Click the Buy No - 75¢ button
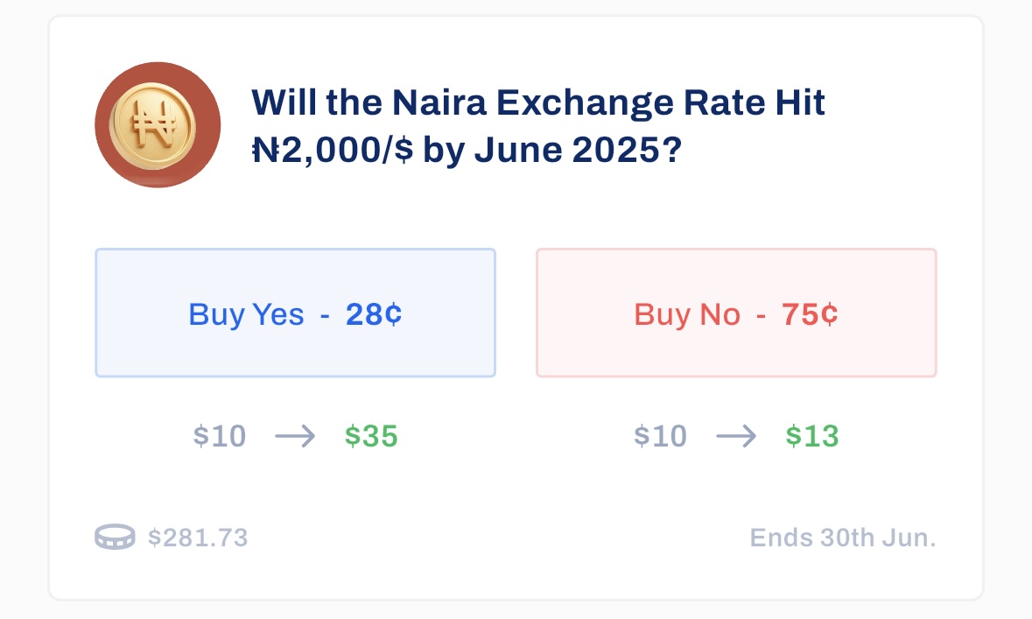Viewport: 1032px width, 619px height. pos(736,313)
